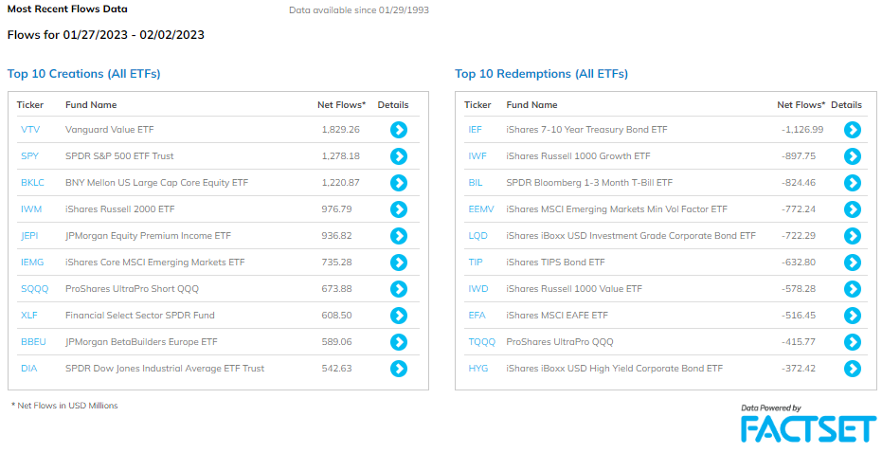The width and height of the screenshot is (882, 453).
Task: Open the IWM ticker link
Action: point(31,208)
